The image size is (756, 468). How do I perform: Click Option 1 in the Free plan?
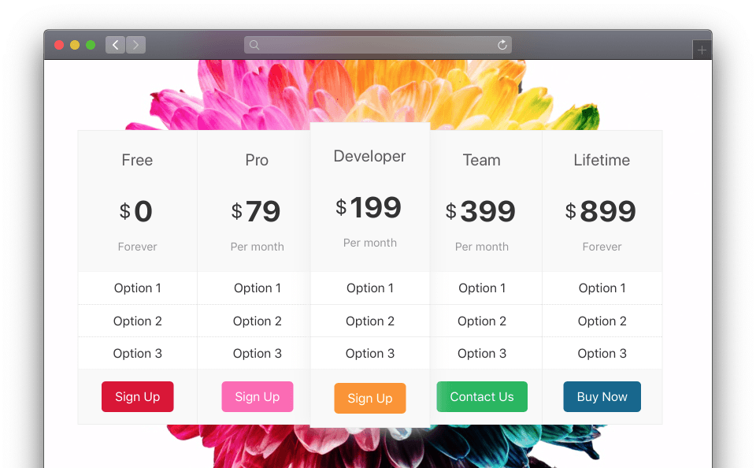click(137, 288)
